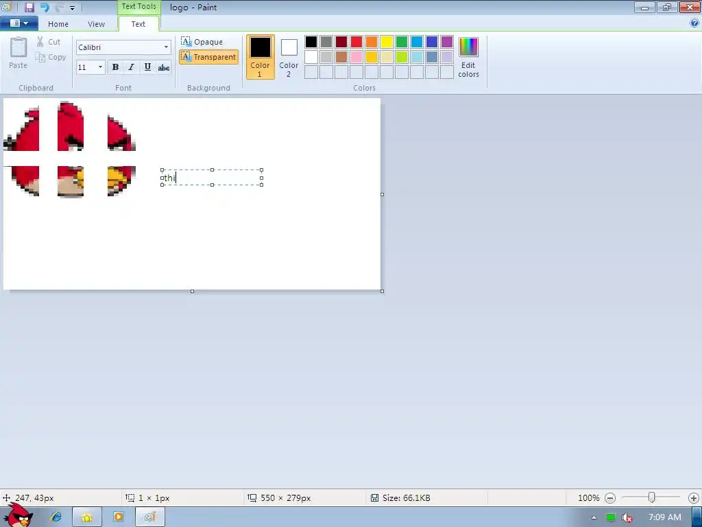Pick the bright red color swatch
This screenshot has height=527, width=702.
(x=356, y=42)
